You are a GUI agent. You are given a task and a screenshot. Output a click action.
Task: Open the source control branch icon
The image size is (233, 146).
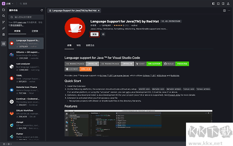[3, 22]
